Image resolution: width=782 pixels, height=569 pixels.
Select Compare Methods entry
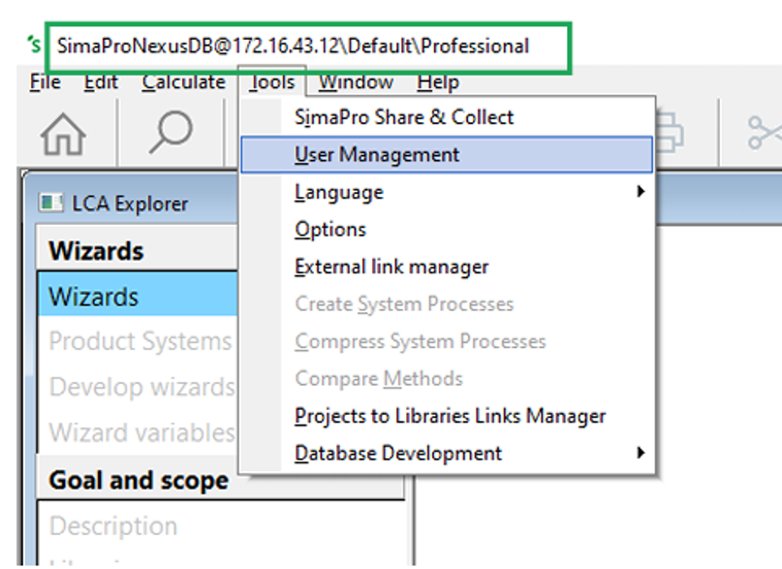pyautogui.click(x=447, y=379)
